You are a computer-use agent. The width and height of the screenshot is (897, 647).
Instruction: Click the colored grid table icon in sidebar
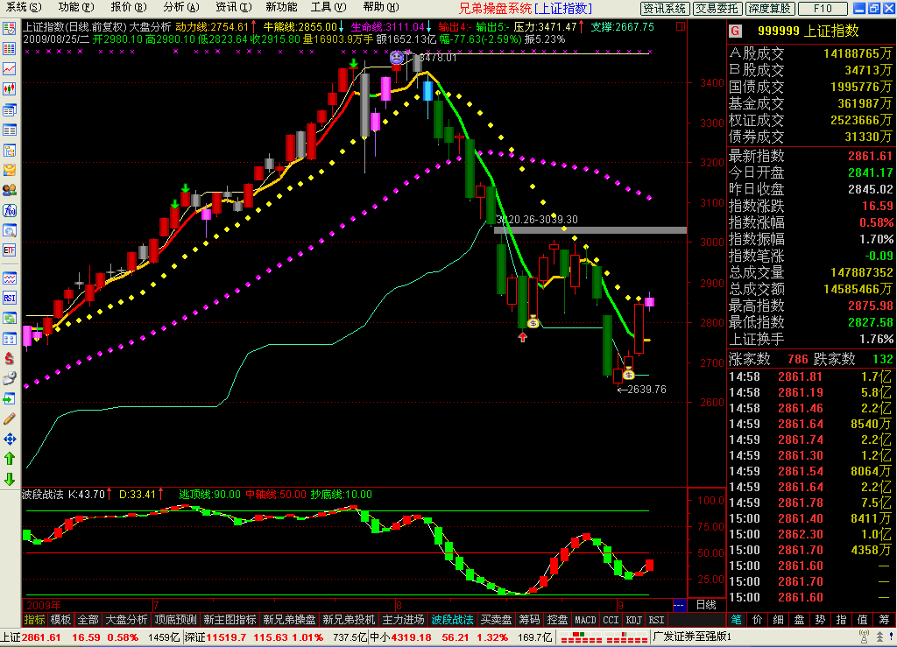pyautogui.click(x=9, y=48)
